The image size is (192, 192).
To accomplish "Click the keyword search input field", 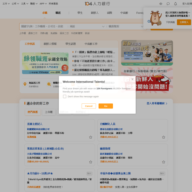I will click(x=43, y=27).
